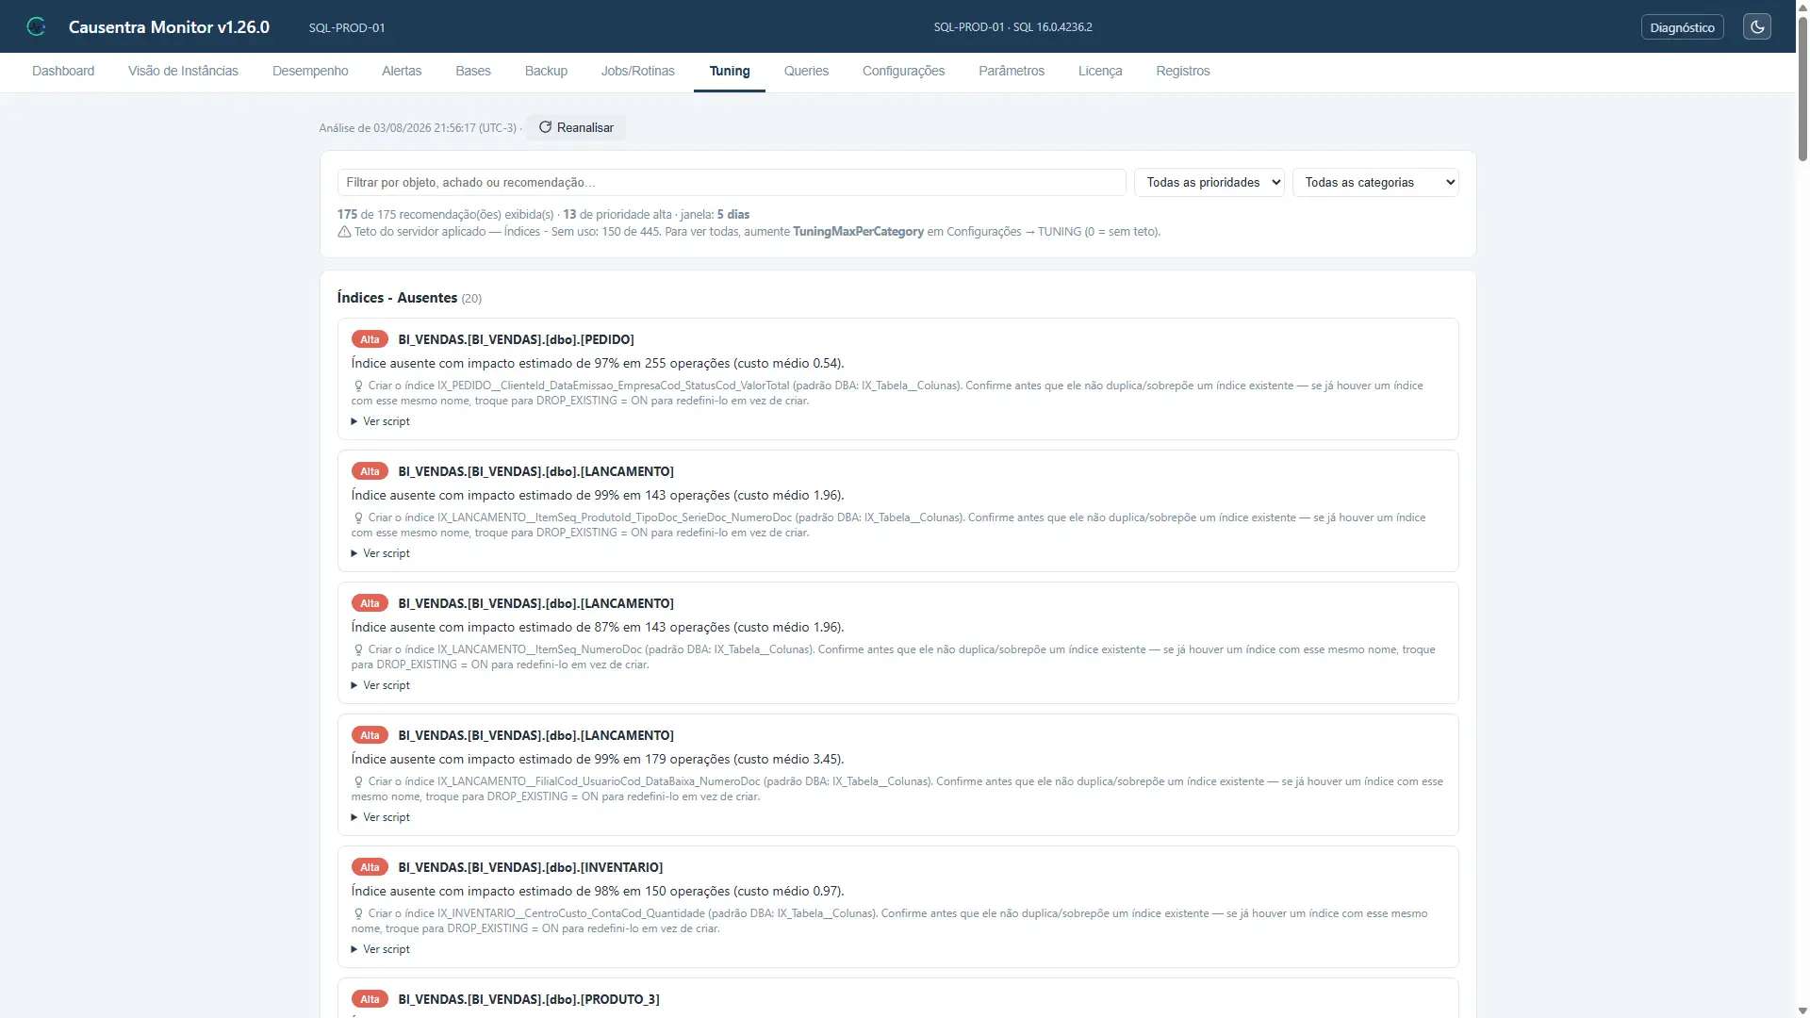Viewport: 1810px width, 1018px height.
Task: Open the Diagnóstico button
Action: point(1682,27)
